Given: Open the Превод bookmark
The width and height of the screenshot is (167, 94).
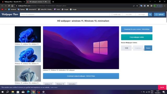Looking at the screenshot, I should [21, 9].
